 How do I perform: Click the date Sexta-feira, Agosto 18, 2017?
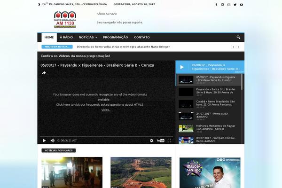(134, 4)
